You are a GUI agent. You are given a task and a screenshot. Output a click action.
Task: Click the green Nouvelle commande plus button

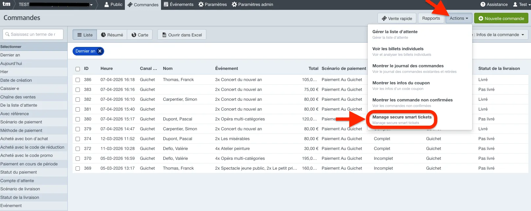tap(501, 18)
